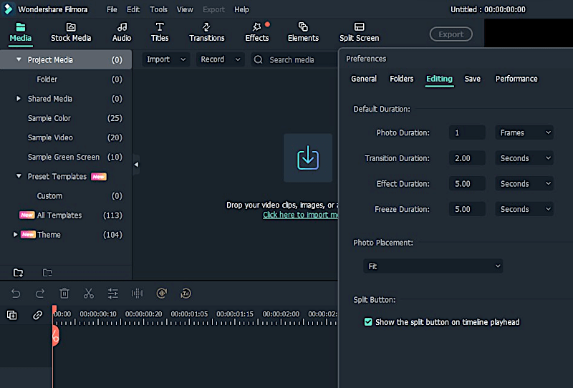This screenshot has width=573, height=388.
Task: Click the rounded Export button
Action: point(451,34)
